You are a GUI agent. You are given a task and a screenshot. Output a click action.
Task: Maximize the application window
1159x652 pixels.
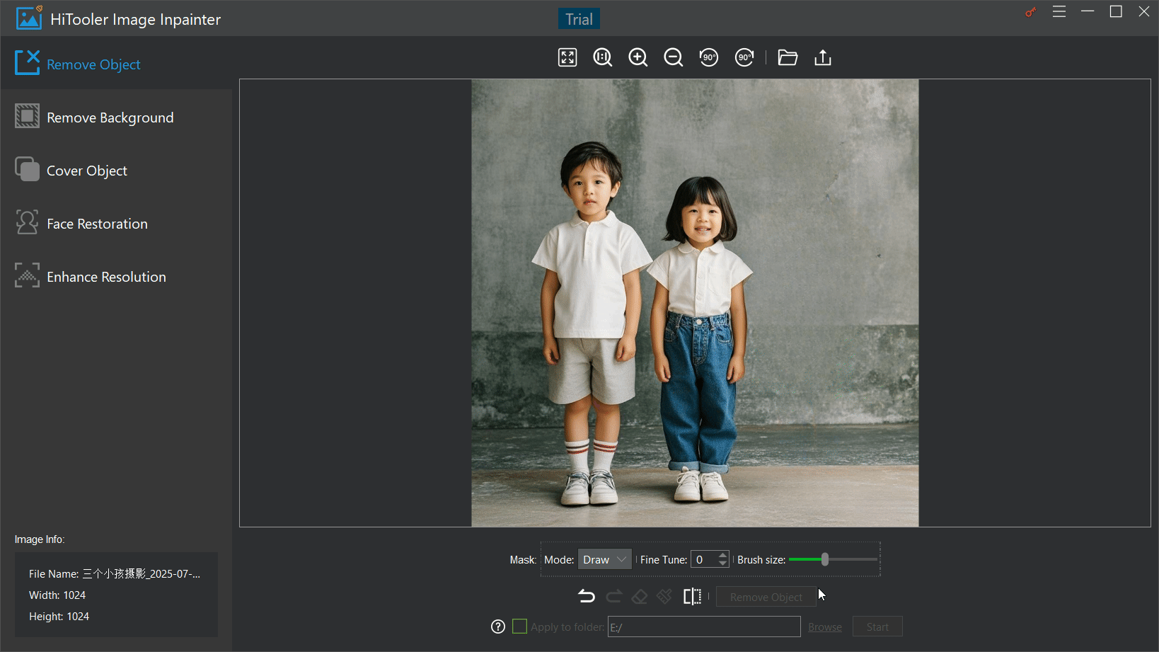tap(1116, 11)
